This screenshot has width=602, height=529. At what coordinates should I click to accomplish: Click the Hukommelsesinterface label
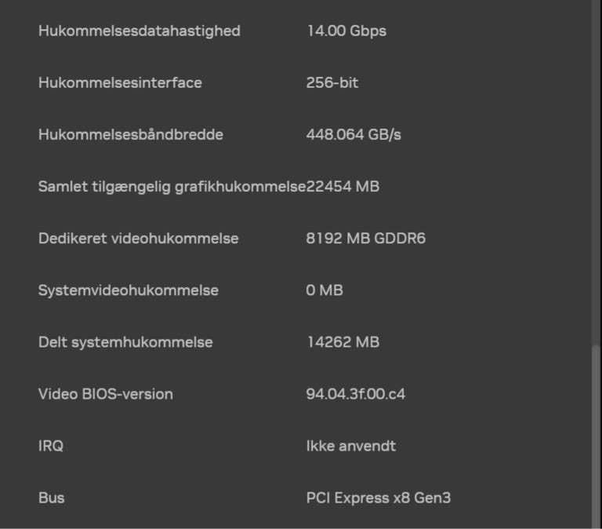(120, 83)
